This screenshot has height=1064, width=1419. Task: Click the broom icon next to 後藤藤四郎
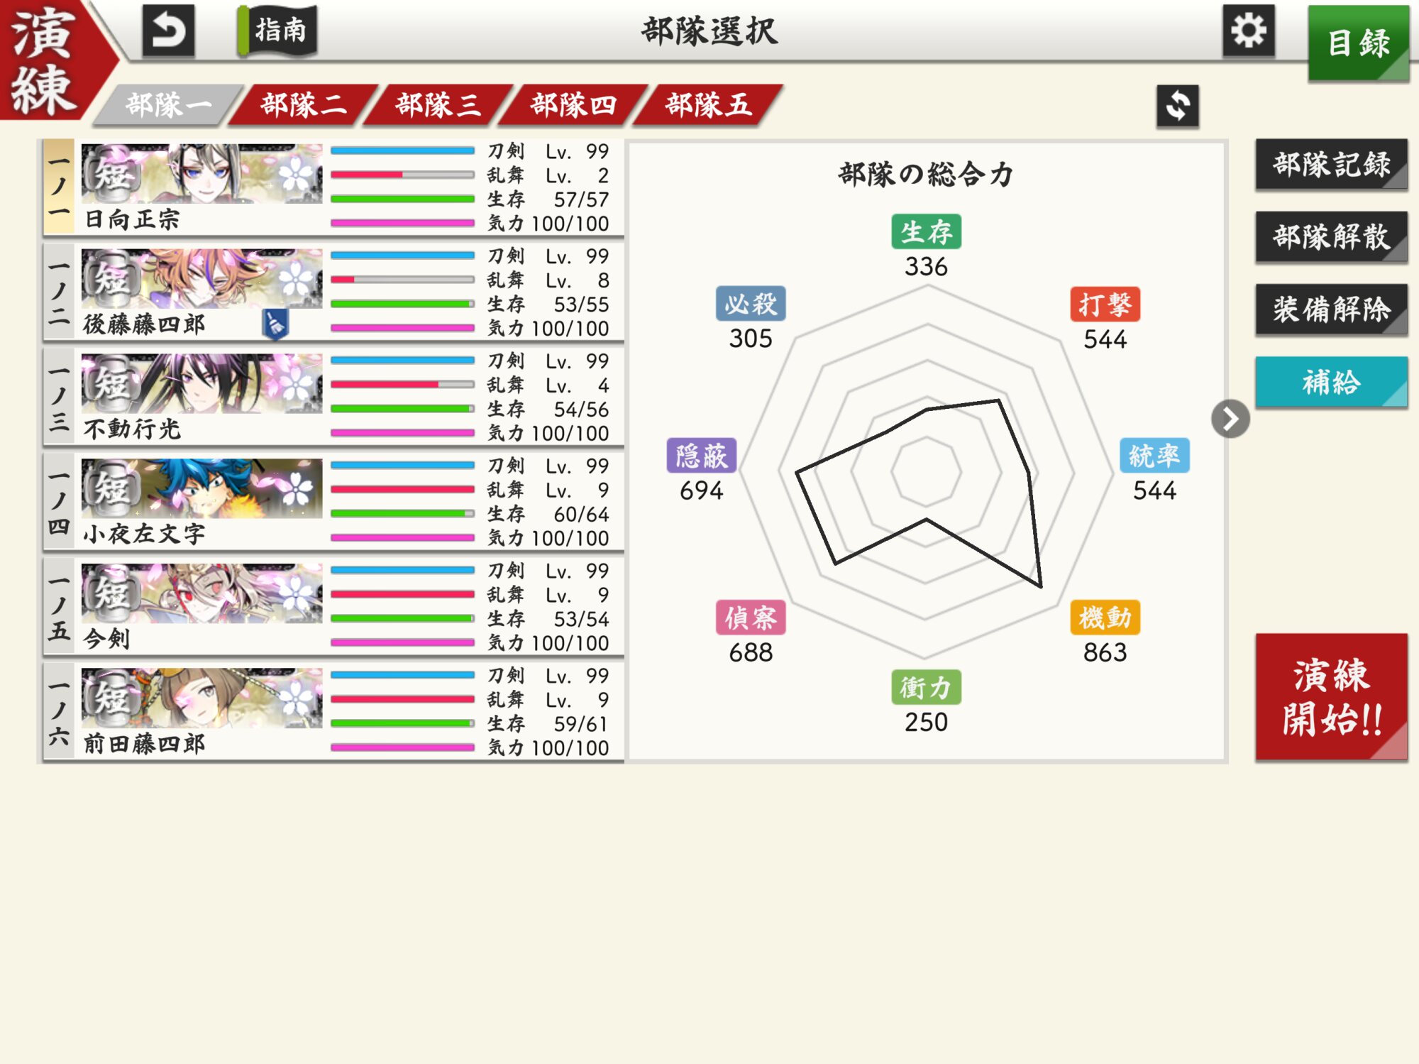(275, 324)
